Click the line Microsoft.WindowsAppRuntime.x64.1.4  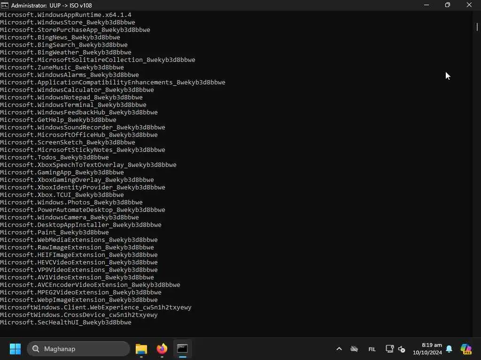[66, 15]
